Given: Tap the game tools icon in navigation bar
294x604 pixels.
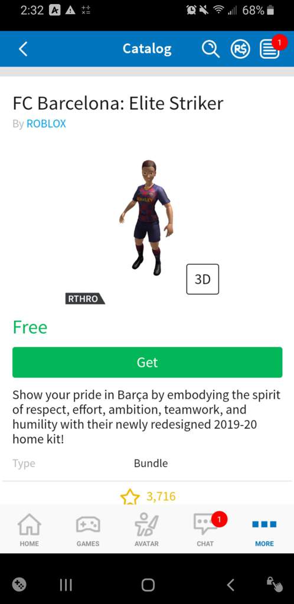Looking at the screenshot, I should tap(19, 585).
